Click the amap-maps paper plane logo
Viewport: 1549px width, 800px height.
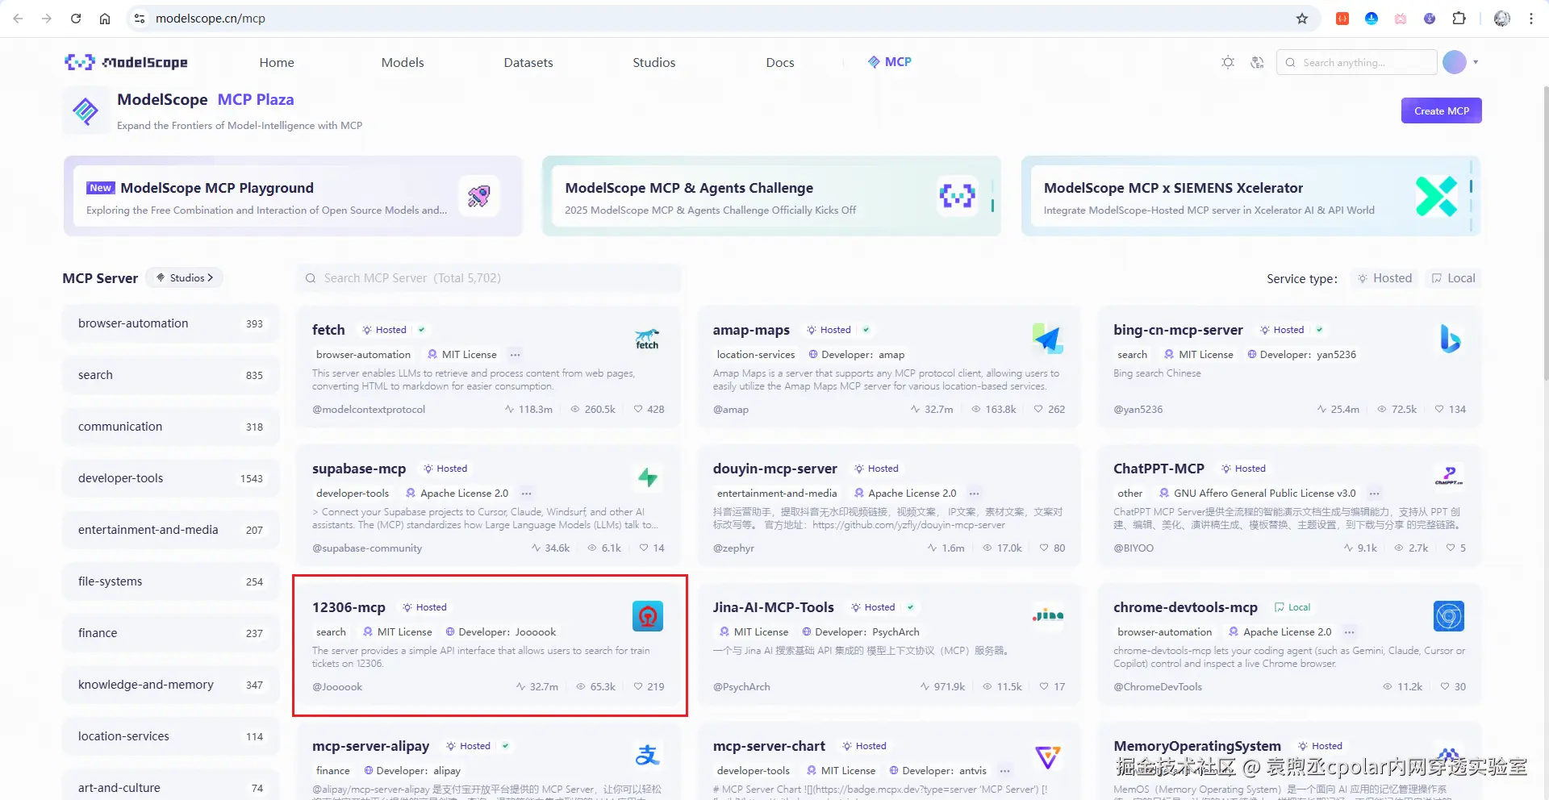pyautogui.click(x=1047, y=340)
